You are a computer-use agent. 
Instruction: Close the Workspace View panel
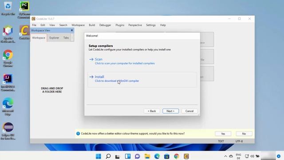point(72,30)
